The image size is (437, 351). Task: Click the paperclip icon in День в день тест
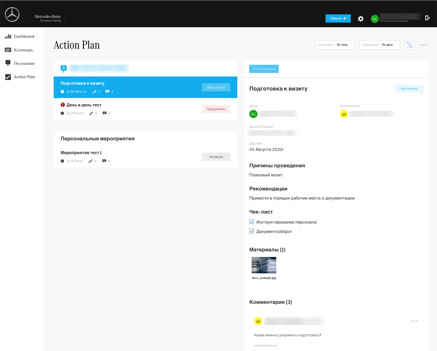[x=91, y=113]
